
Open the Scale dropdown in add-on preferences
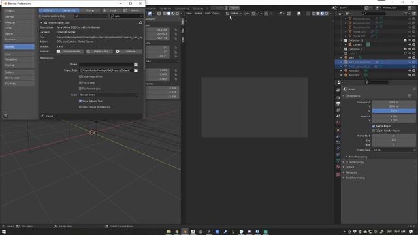pyautogui.click(x=108, y=95)
